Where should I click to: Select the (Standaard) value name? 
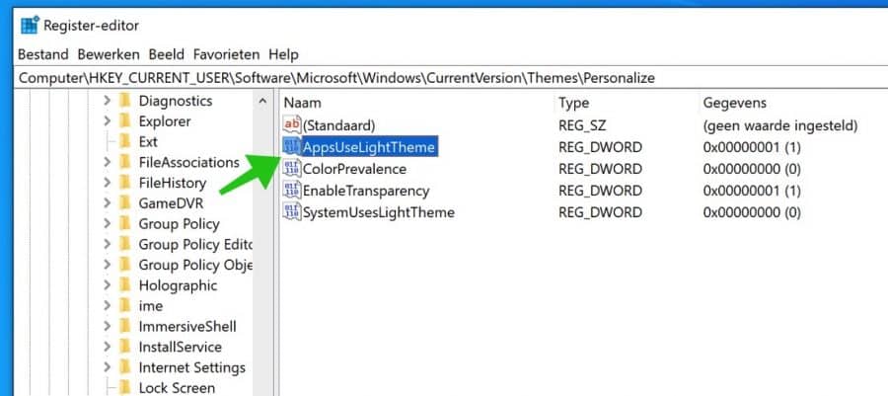[339, 125]
